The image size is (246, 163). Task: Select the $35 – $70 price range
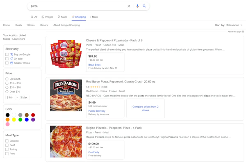point(7,87)
